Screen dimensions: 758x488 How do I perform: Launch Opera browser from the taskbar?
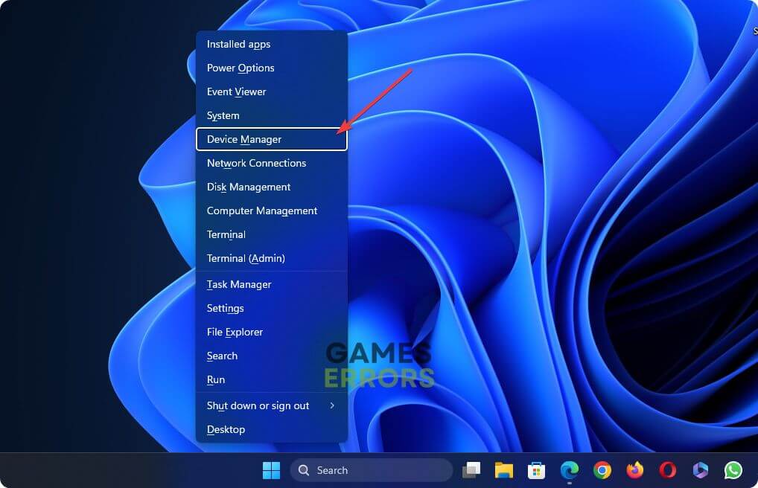point(668,470)
